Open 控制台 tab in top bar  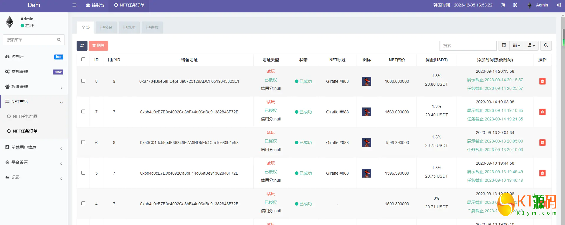pos(95,5)
